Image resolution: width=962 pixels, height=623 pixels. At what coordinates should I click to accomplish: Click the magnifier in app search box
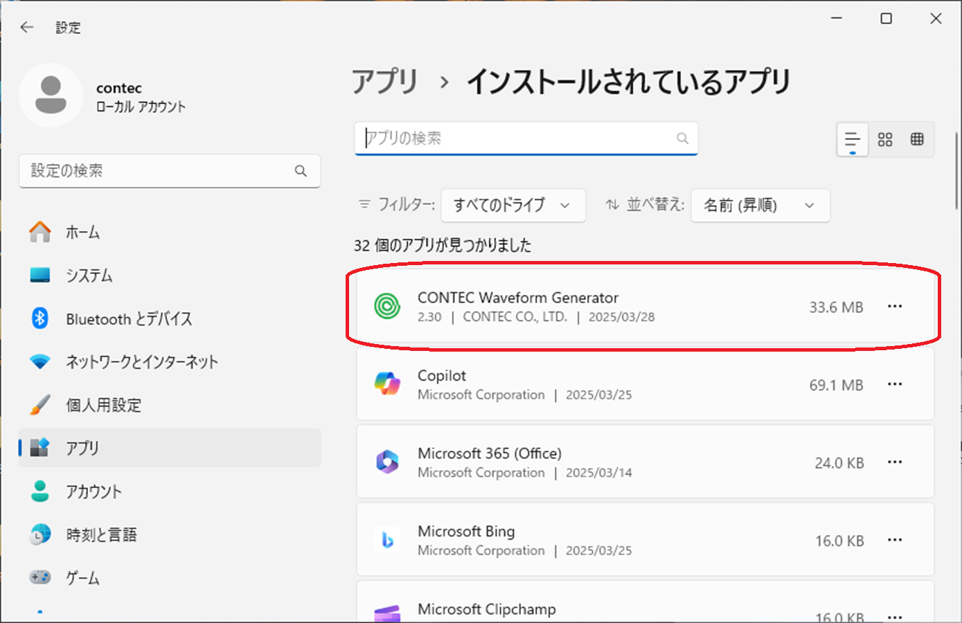click(682, 138)
